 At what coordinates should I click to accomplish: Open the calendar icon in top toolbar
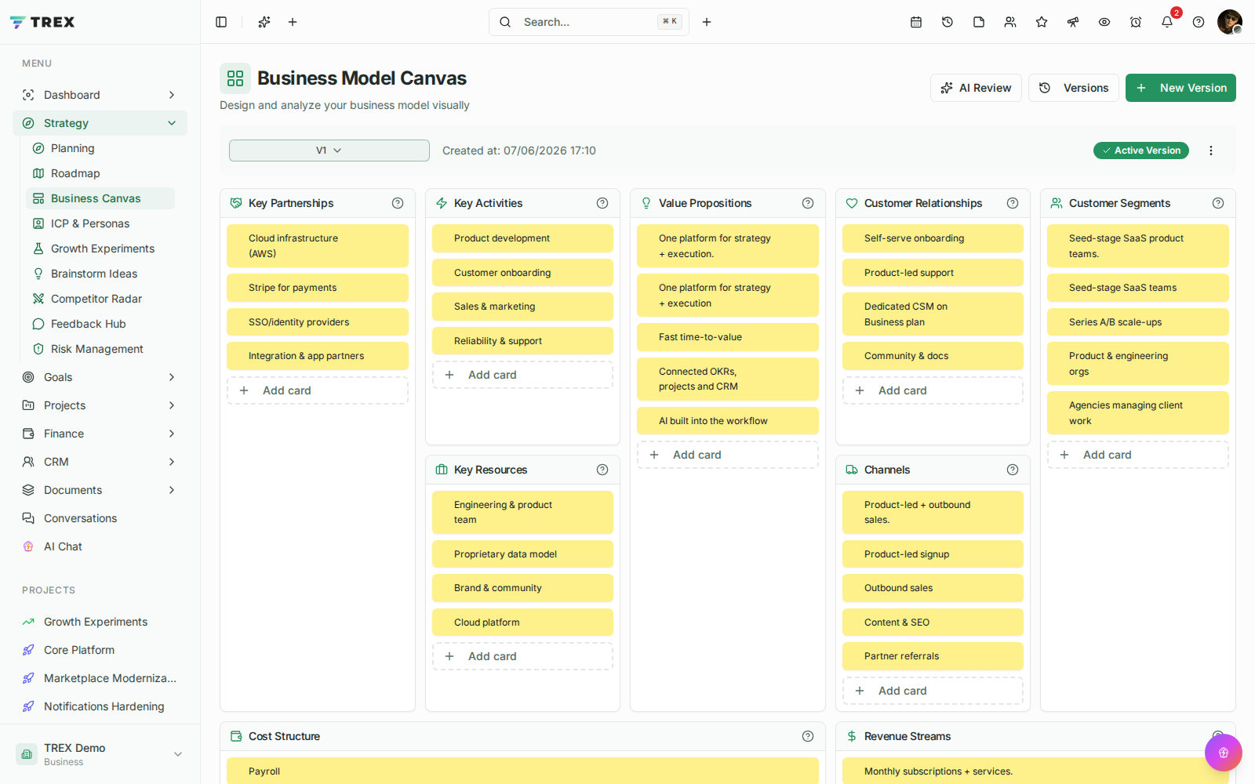point(916,22)
